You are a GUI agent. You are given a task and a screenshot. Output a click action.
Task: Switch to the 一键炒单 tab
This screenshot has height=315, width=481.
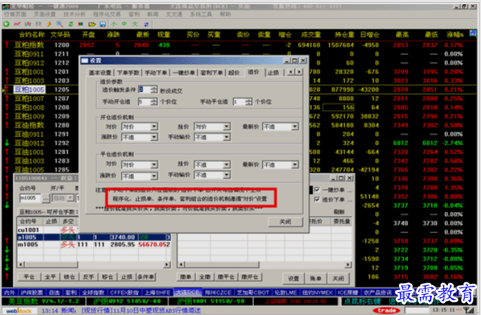[x=184, y=73]
